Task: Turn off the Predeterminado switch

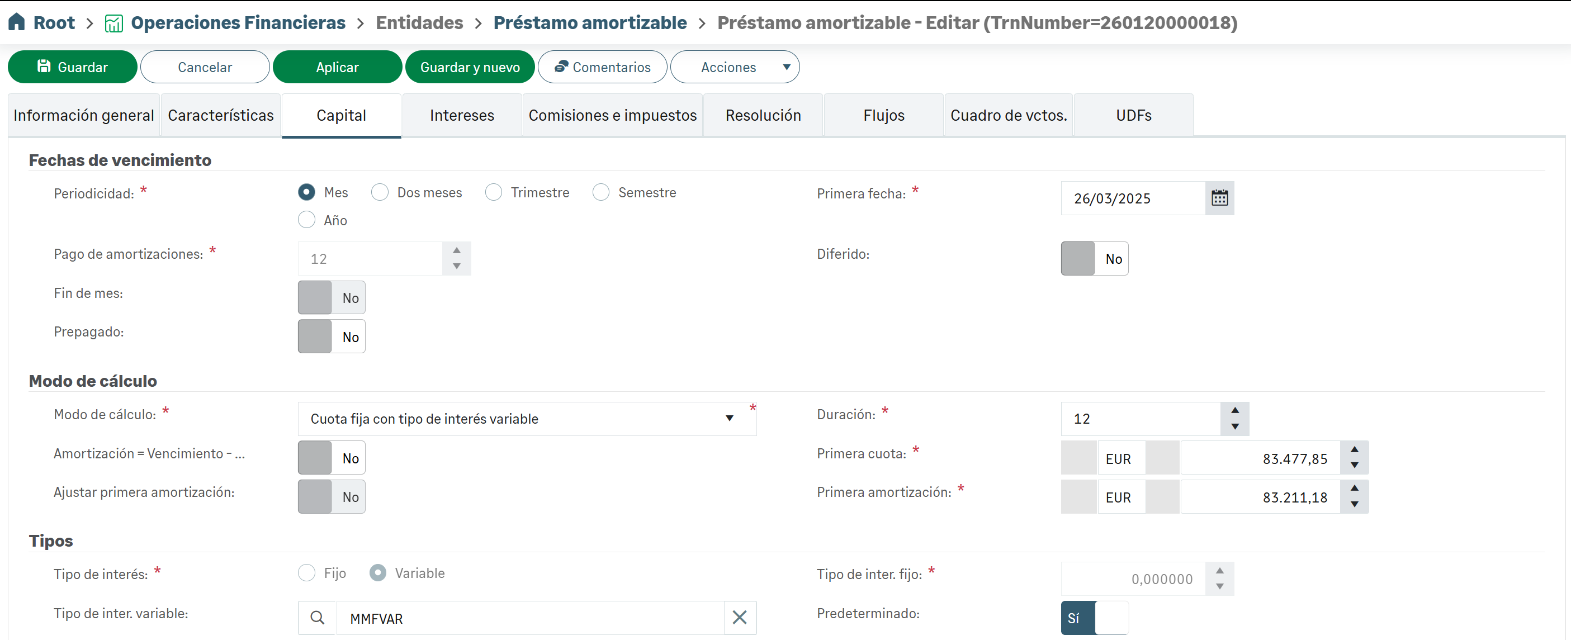Action: coord(1094,618)
